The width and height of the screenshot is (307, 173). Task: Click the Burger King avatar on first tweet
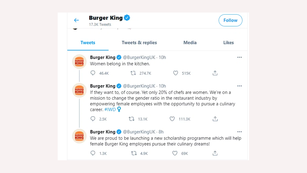(x=79, y=62)
